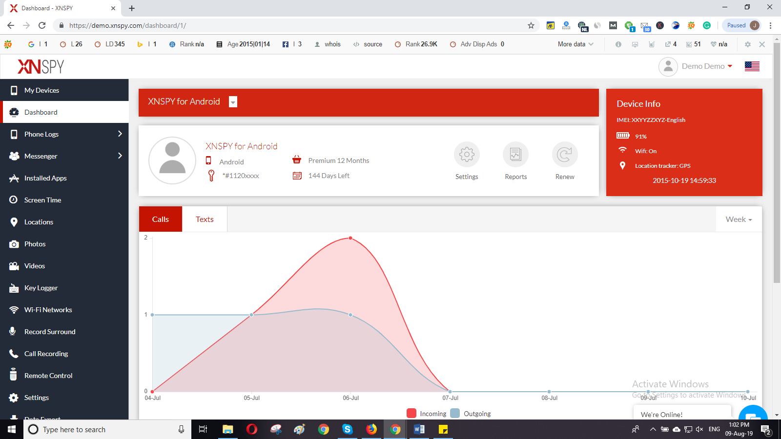Screen dimensions: 781x439
Task: Open the XNSPY for Android device dropdown
Action: [x=233, y=101]
